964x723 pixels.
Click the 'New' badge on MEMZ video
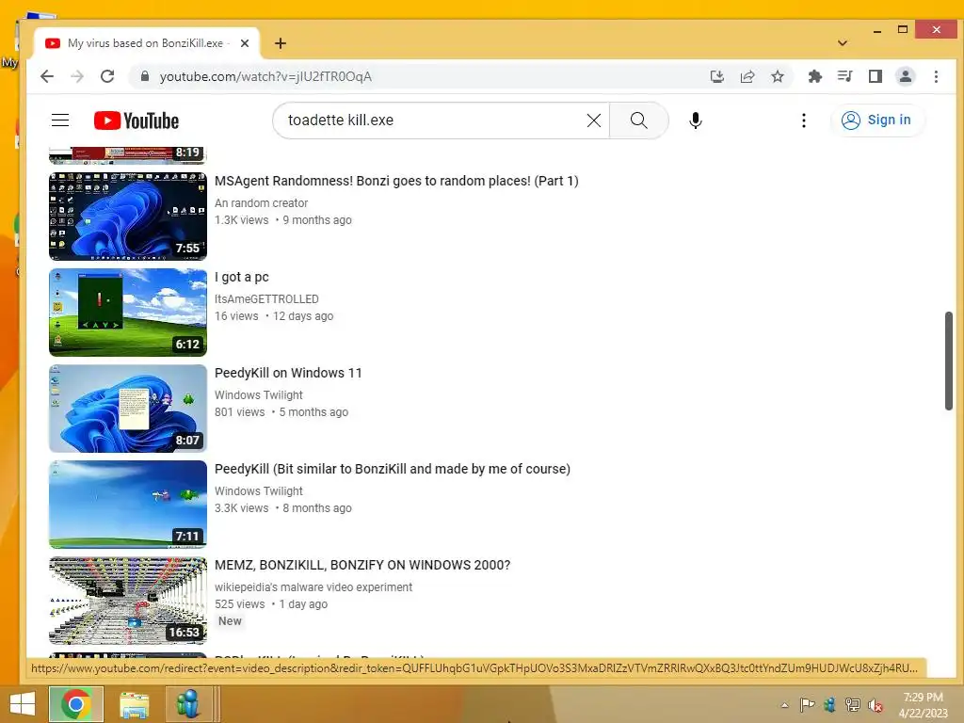click(x=230, y=621)
